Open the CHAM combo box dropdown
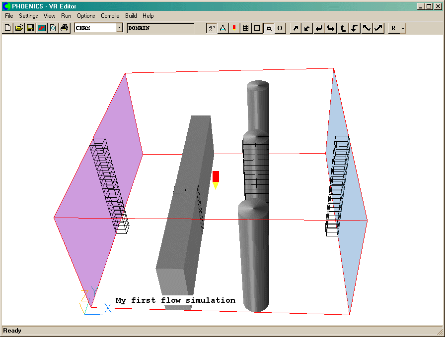445x337 pixels. 119,28
